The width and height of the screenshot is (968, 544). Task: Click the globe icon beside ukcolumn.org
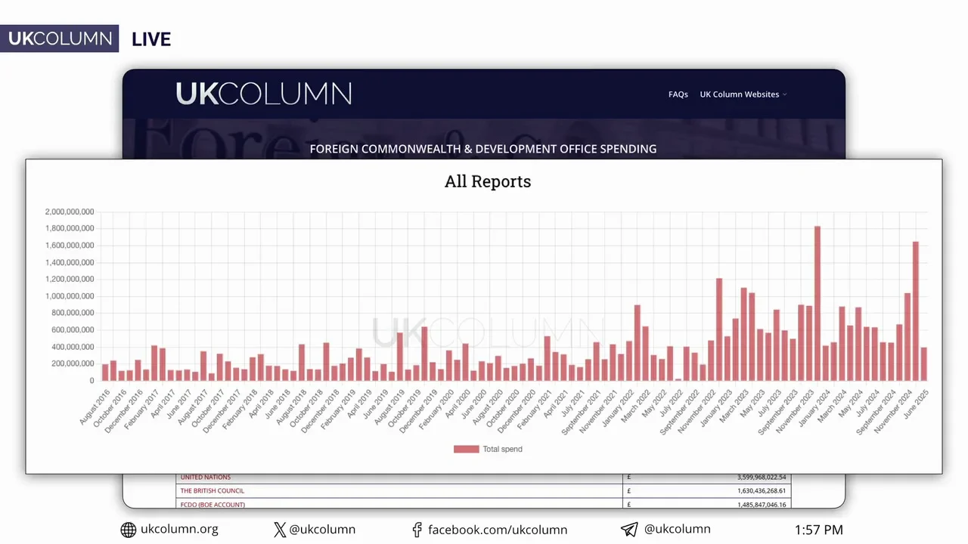(129, 530)
